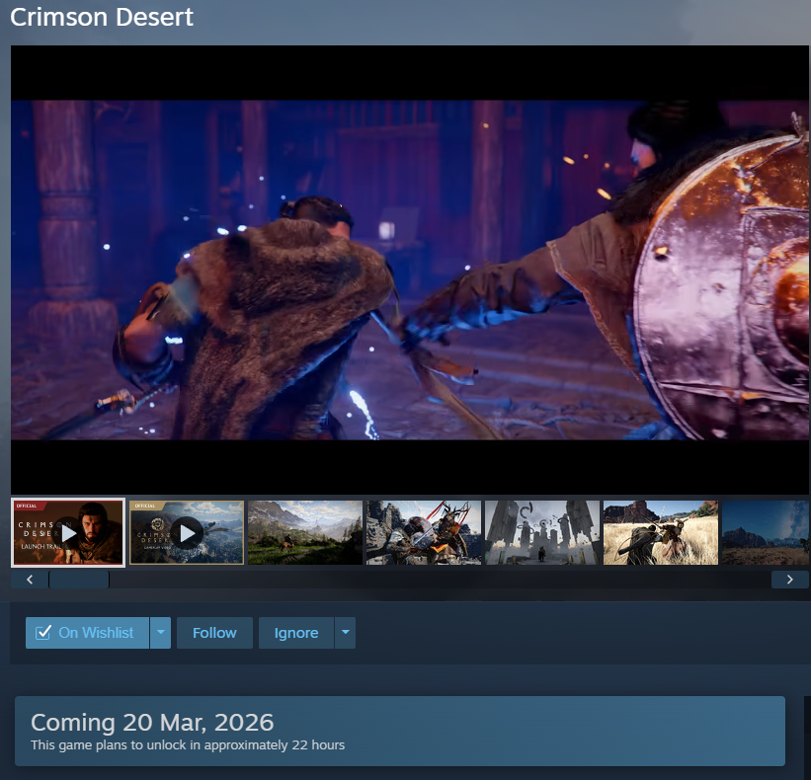Open the green valley landscape screenshot thumbnail

click(305, 532)
